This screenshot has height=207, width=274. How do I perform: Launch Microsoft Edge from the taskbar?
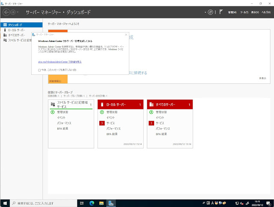click(x=92, y=203)
